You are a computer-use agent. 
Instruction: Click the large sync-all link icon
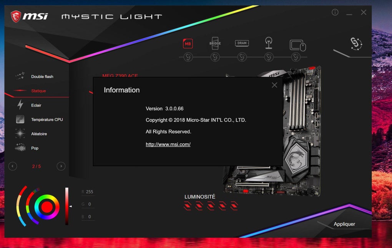click(x=356, y=44)
